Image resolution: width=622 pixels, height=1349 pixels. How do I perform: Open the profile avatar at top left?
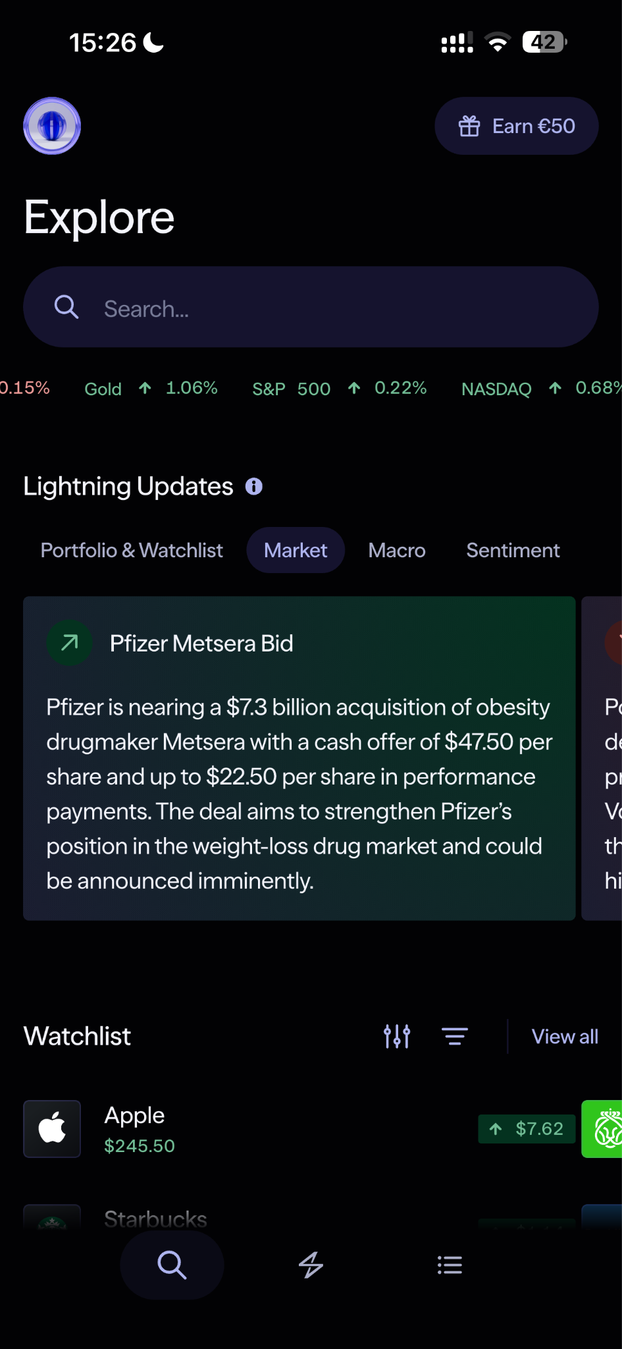[x=51, y=126]
